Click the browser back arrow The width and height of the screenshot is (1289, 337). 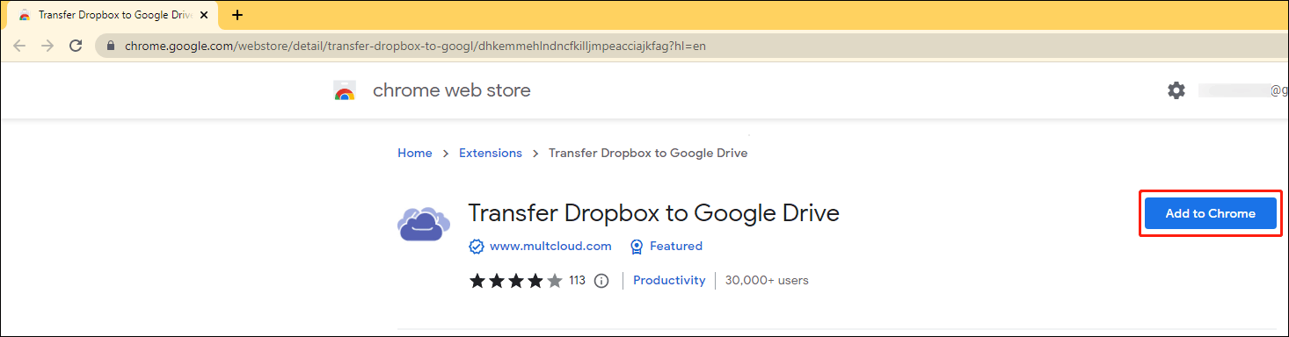click(19, 45)
